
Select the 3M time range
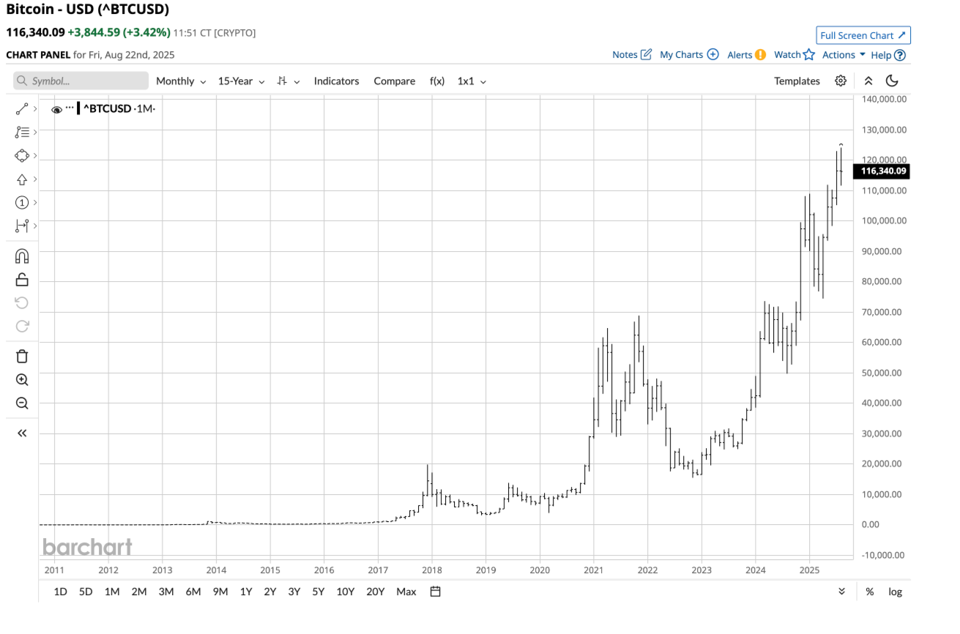(166, 592)
